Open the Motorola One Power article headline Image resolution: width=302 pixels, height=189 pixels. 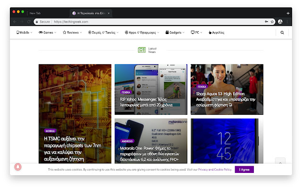pyautogui.click(x=150, y=154)
